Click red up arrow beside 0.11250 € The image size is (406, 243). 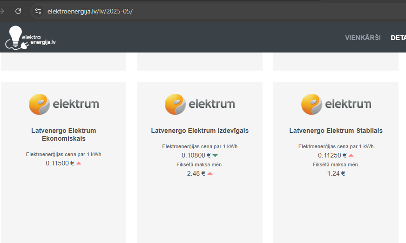(x=351, y=155)
